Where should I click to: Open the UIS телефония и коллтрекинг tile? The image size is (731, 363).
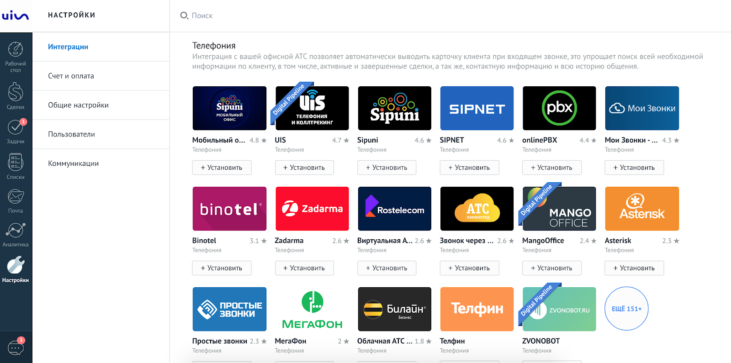click(312, 108)
